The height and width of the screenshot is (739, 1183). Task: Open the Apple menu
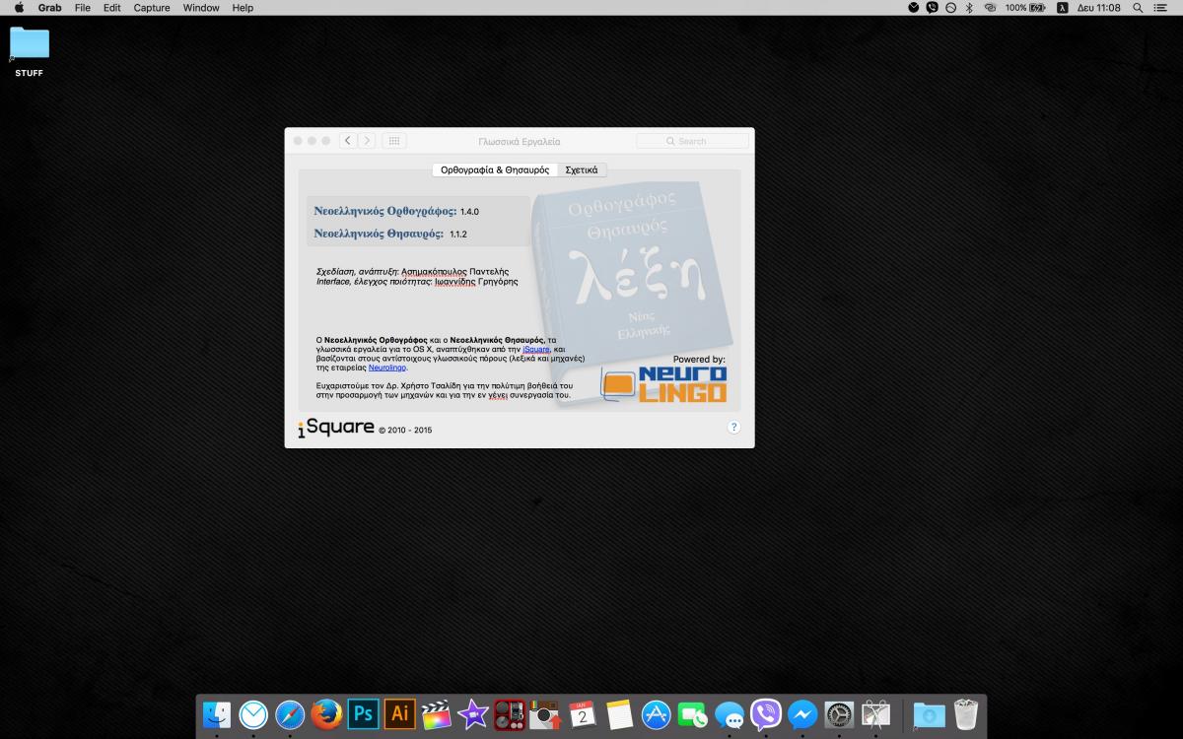19,7
